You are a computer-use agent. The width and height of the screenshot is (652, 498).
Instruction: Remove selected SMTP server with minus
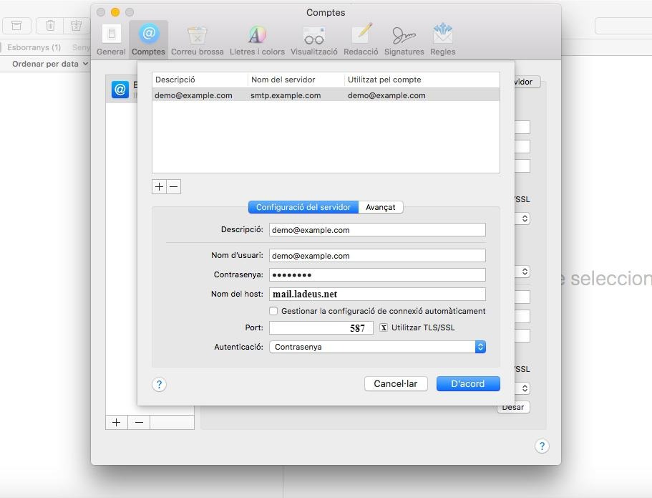point(173,186)
